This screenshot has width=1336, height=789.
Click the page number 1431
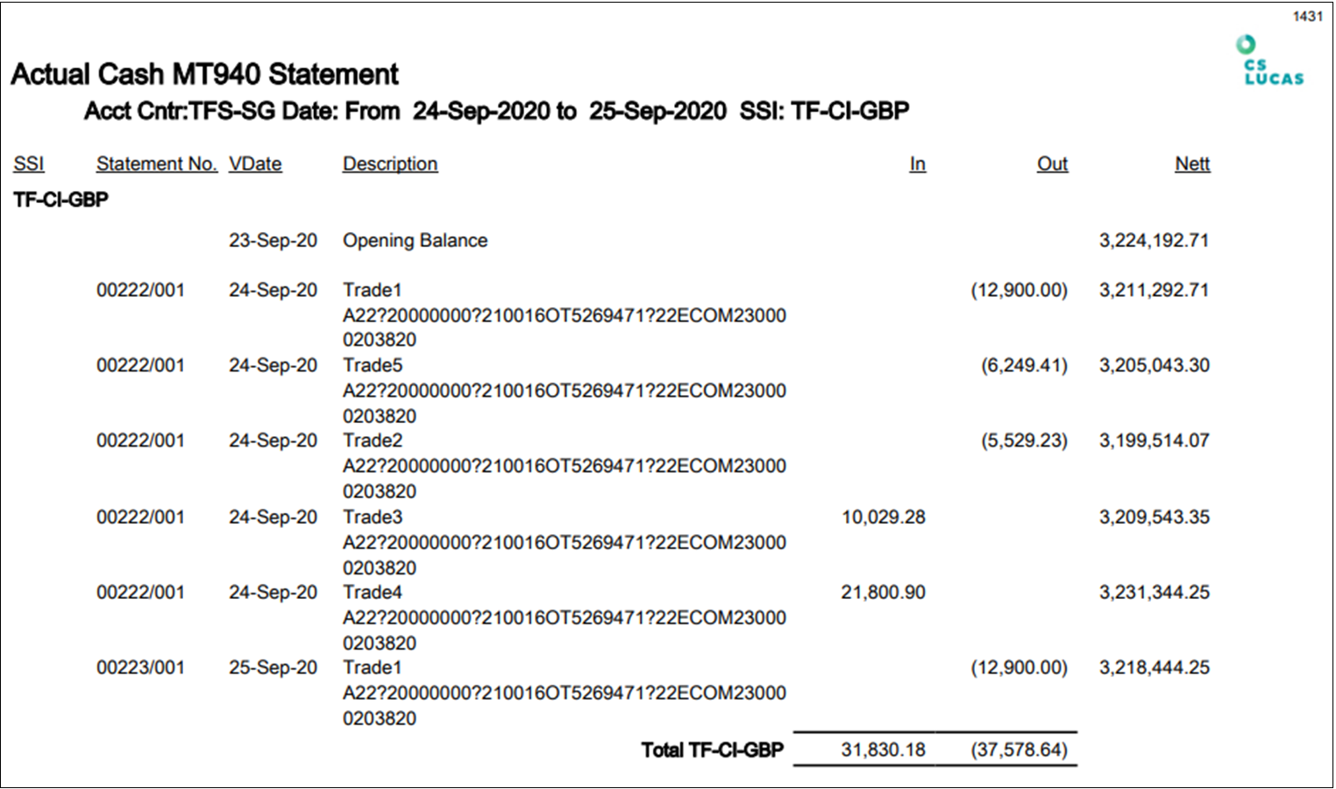tap(1307, 17)
